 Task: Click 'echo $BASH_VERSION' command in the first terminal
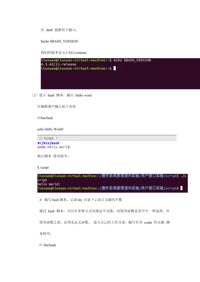[132, 60]
